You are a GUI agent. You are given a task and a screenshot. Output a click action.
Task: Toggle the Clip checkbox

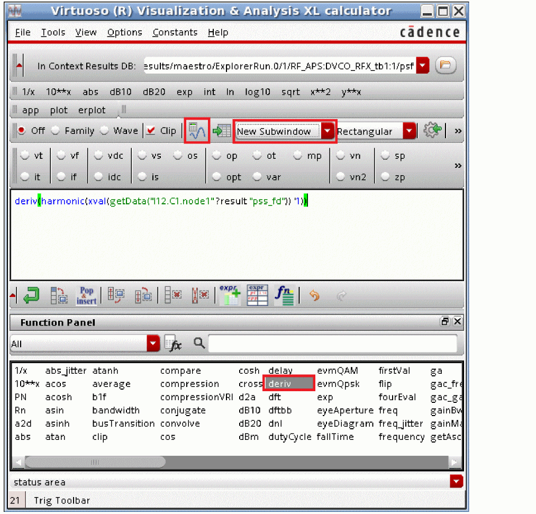coord(151,131)
